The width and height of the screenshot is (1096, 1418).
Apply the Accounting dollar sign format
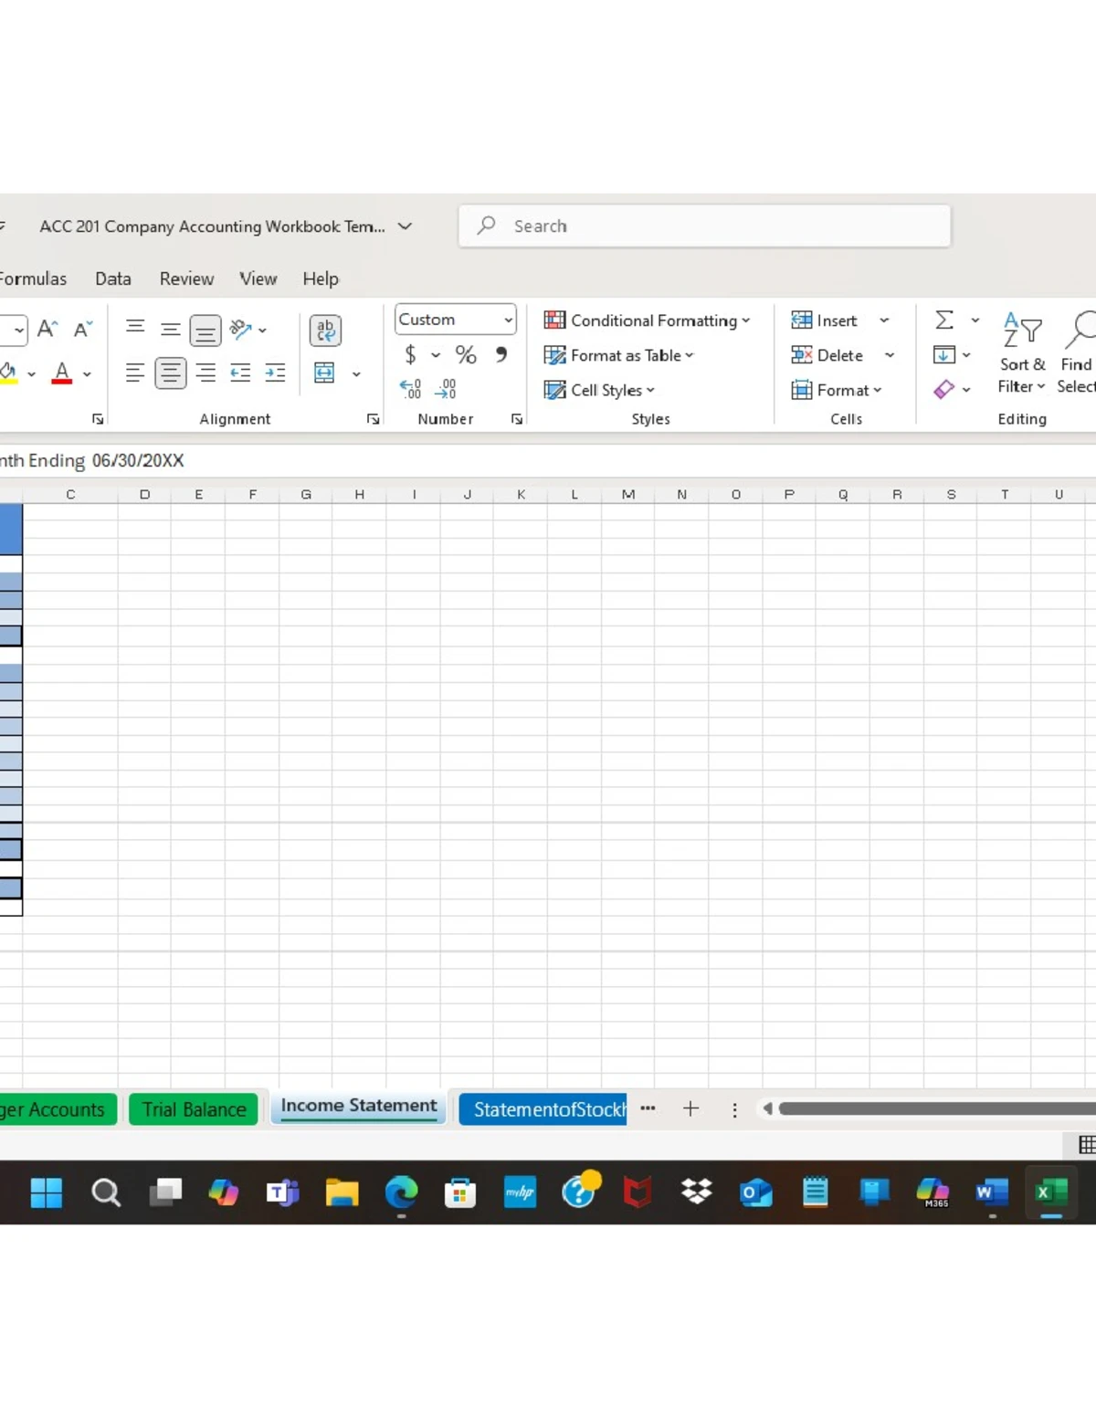tap(411, 355)
